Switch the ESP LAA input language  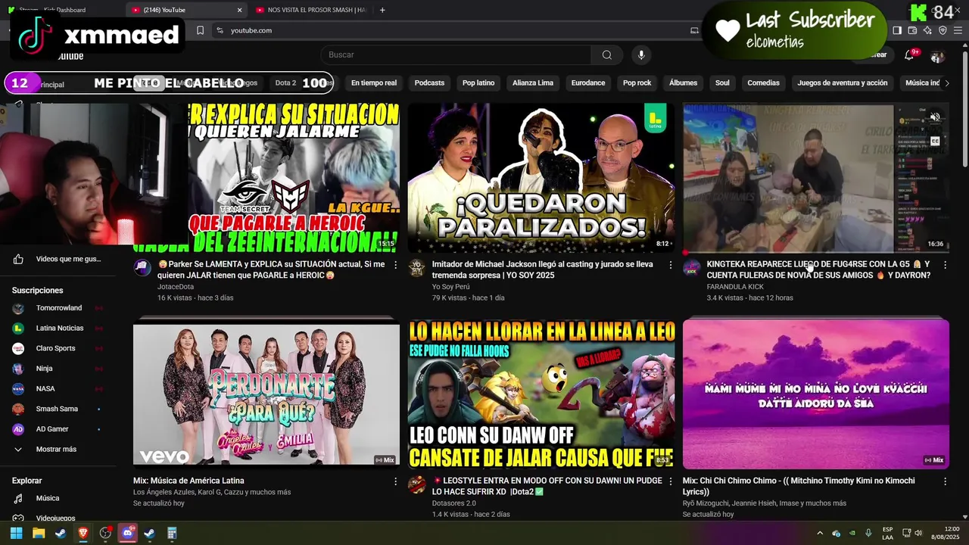[x=887, y=533]
